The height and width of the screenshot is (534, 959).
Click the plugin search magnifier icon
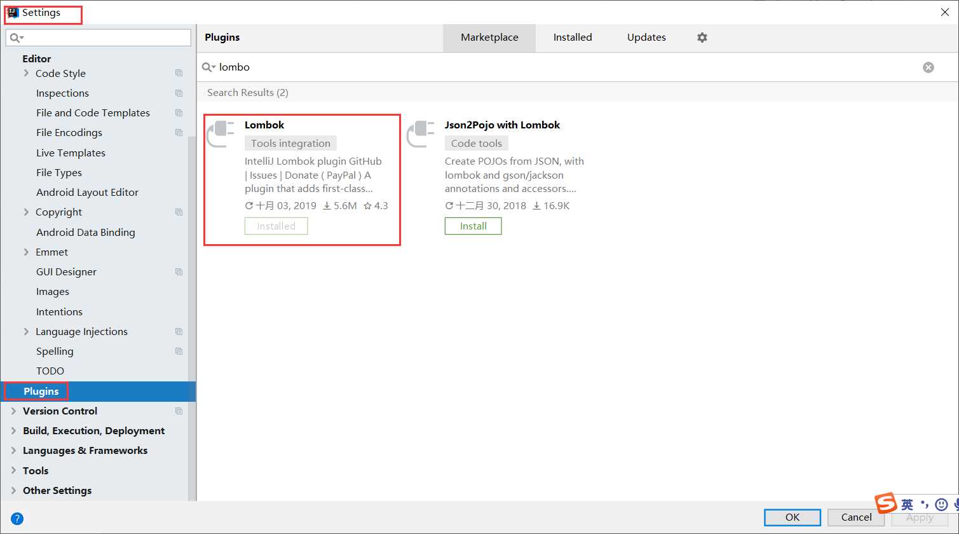pos(208,67)
